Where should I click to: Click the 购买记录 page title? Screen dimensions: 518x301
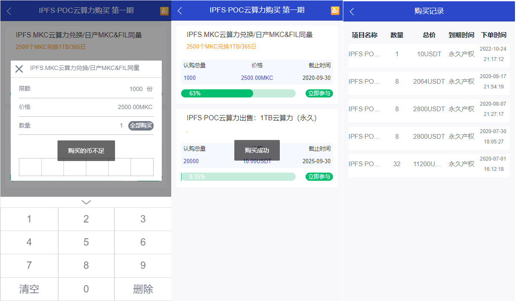429,11
